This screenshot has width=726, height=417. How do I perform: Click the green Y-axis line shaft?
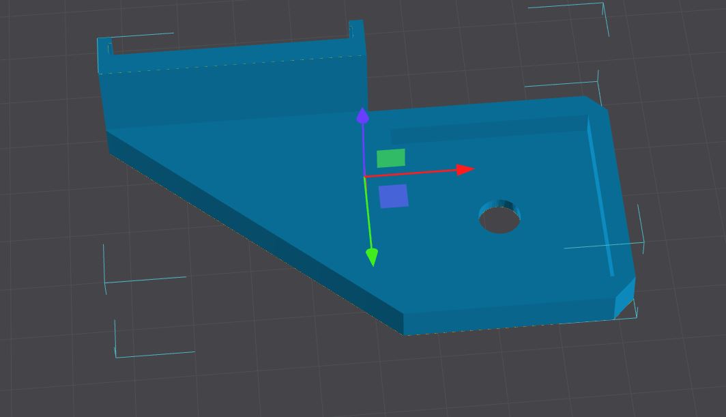(x=368, y=215)
